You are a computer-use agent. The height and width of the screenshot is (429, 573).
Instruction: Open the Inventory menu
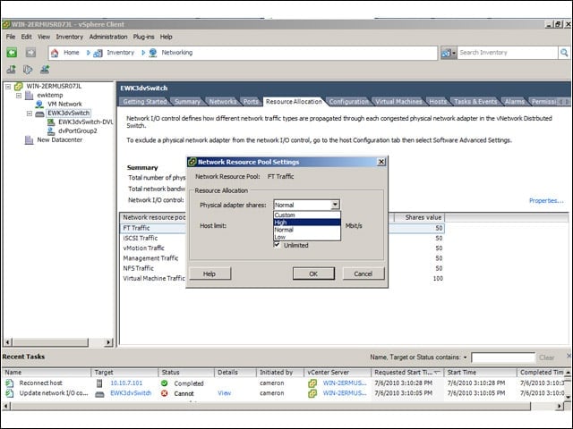pyautogui.click(x=70, y=37)
